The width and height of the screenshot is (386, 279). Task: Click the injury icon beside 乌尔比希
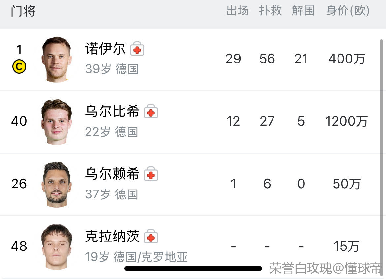tap(151, 112)
